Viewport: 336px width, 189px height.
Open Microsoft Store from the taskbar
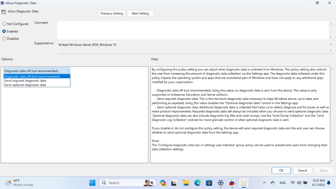[209, 183]
